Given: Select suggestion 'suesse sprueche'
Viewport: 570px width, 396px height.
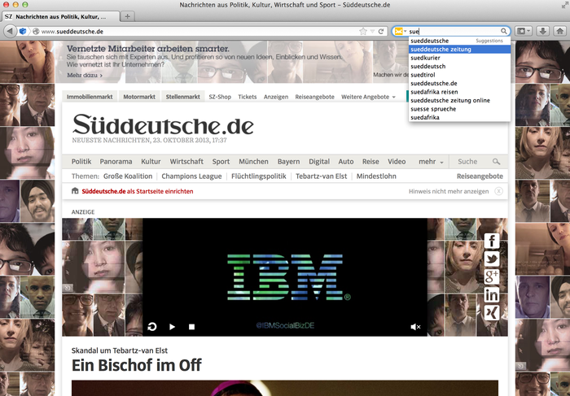Looking at the screenshot, I should tap(459, 109).
